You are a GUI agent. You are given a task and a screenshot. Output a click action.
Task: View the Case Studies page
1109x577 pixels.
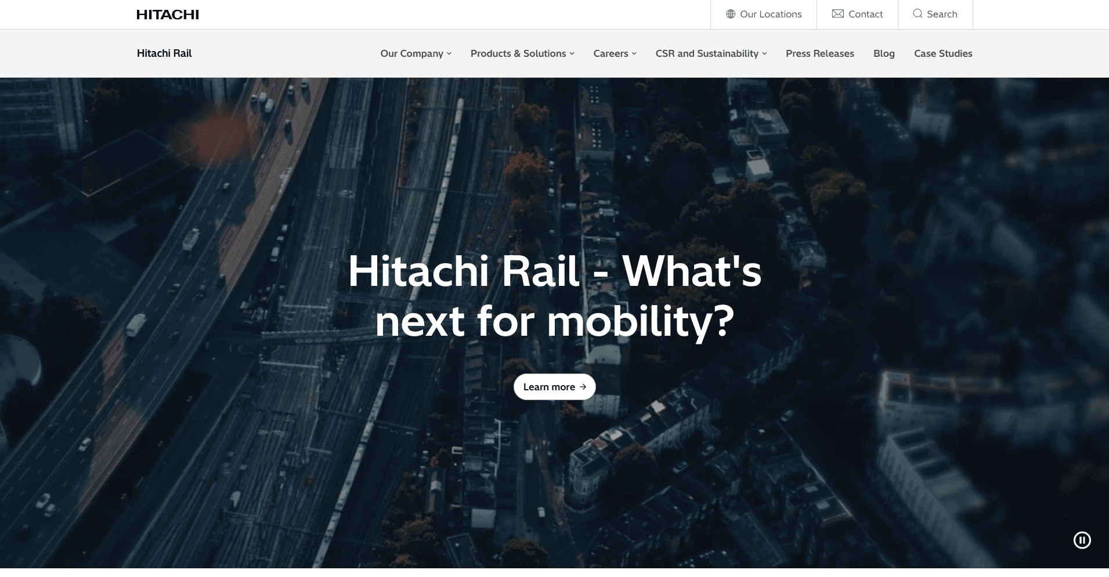[943, 53]
